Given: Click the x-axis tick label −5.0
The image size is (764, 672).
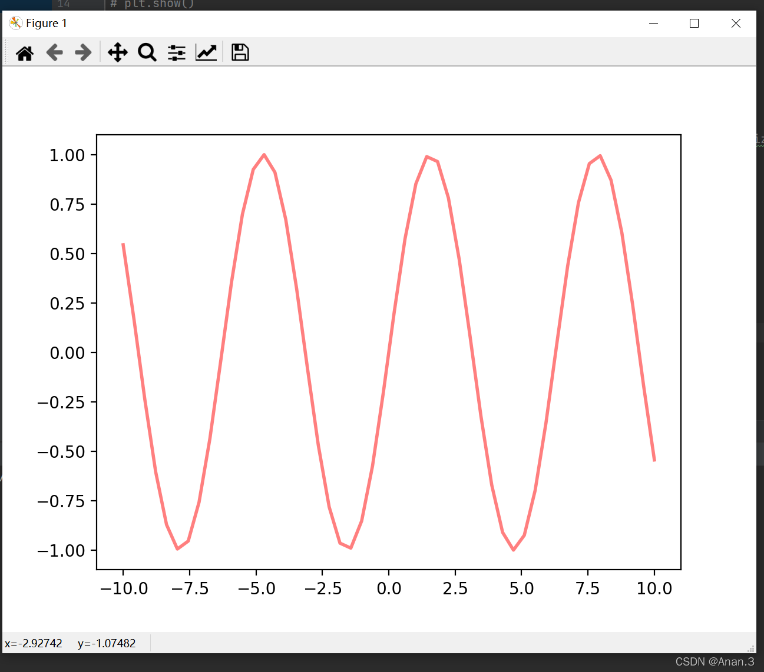Looking at the screenshot, I should coord(256,588).
